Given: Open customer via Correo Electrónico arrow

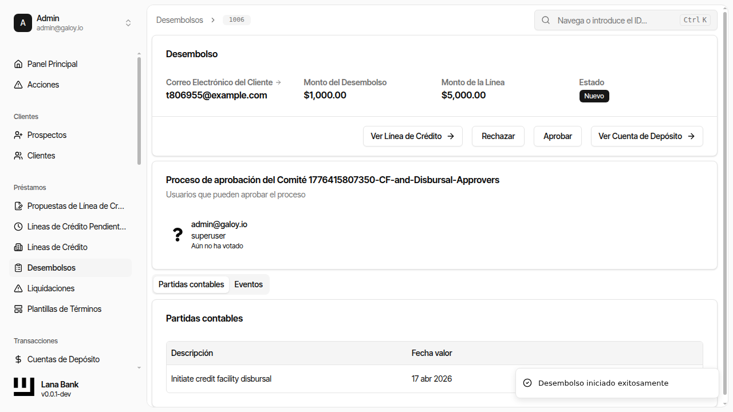Looking at the screenshot, I should 279,82.
